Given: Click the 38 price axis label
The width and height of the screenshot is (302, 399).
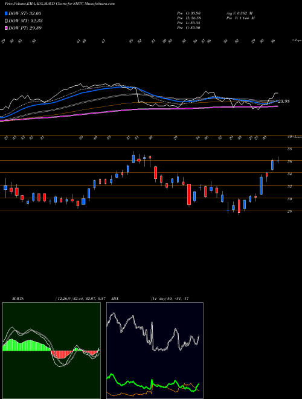Looking at the screenshot, I should [289, 149].
